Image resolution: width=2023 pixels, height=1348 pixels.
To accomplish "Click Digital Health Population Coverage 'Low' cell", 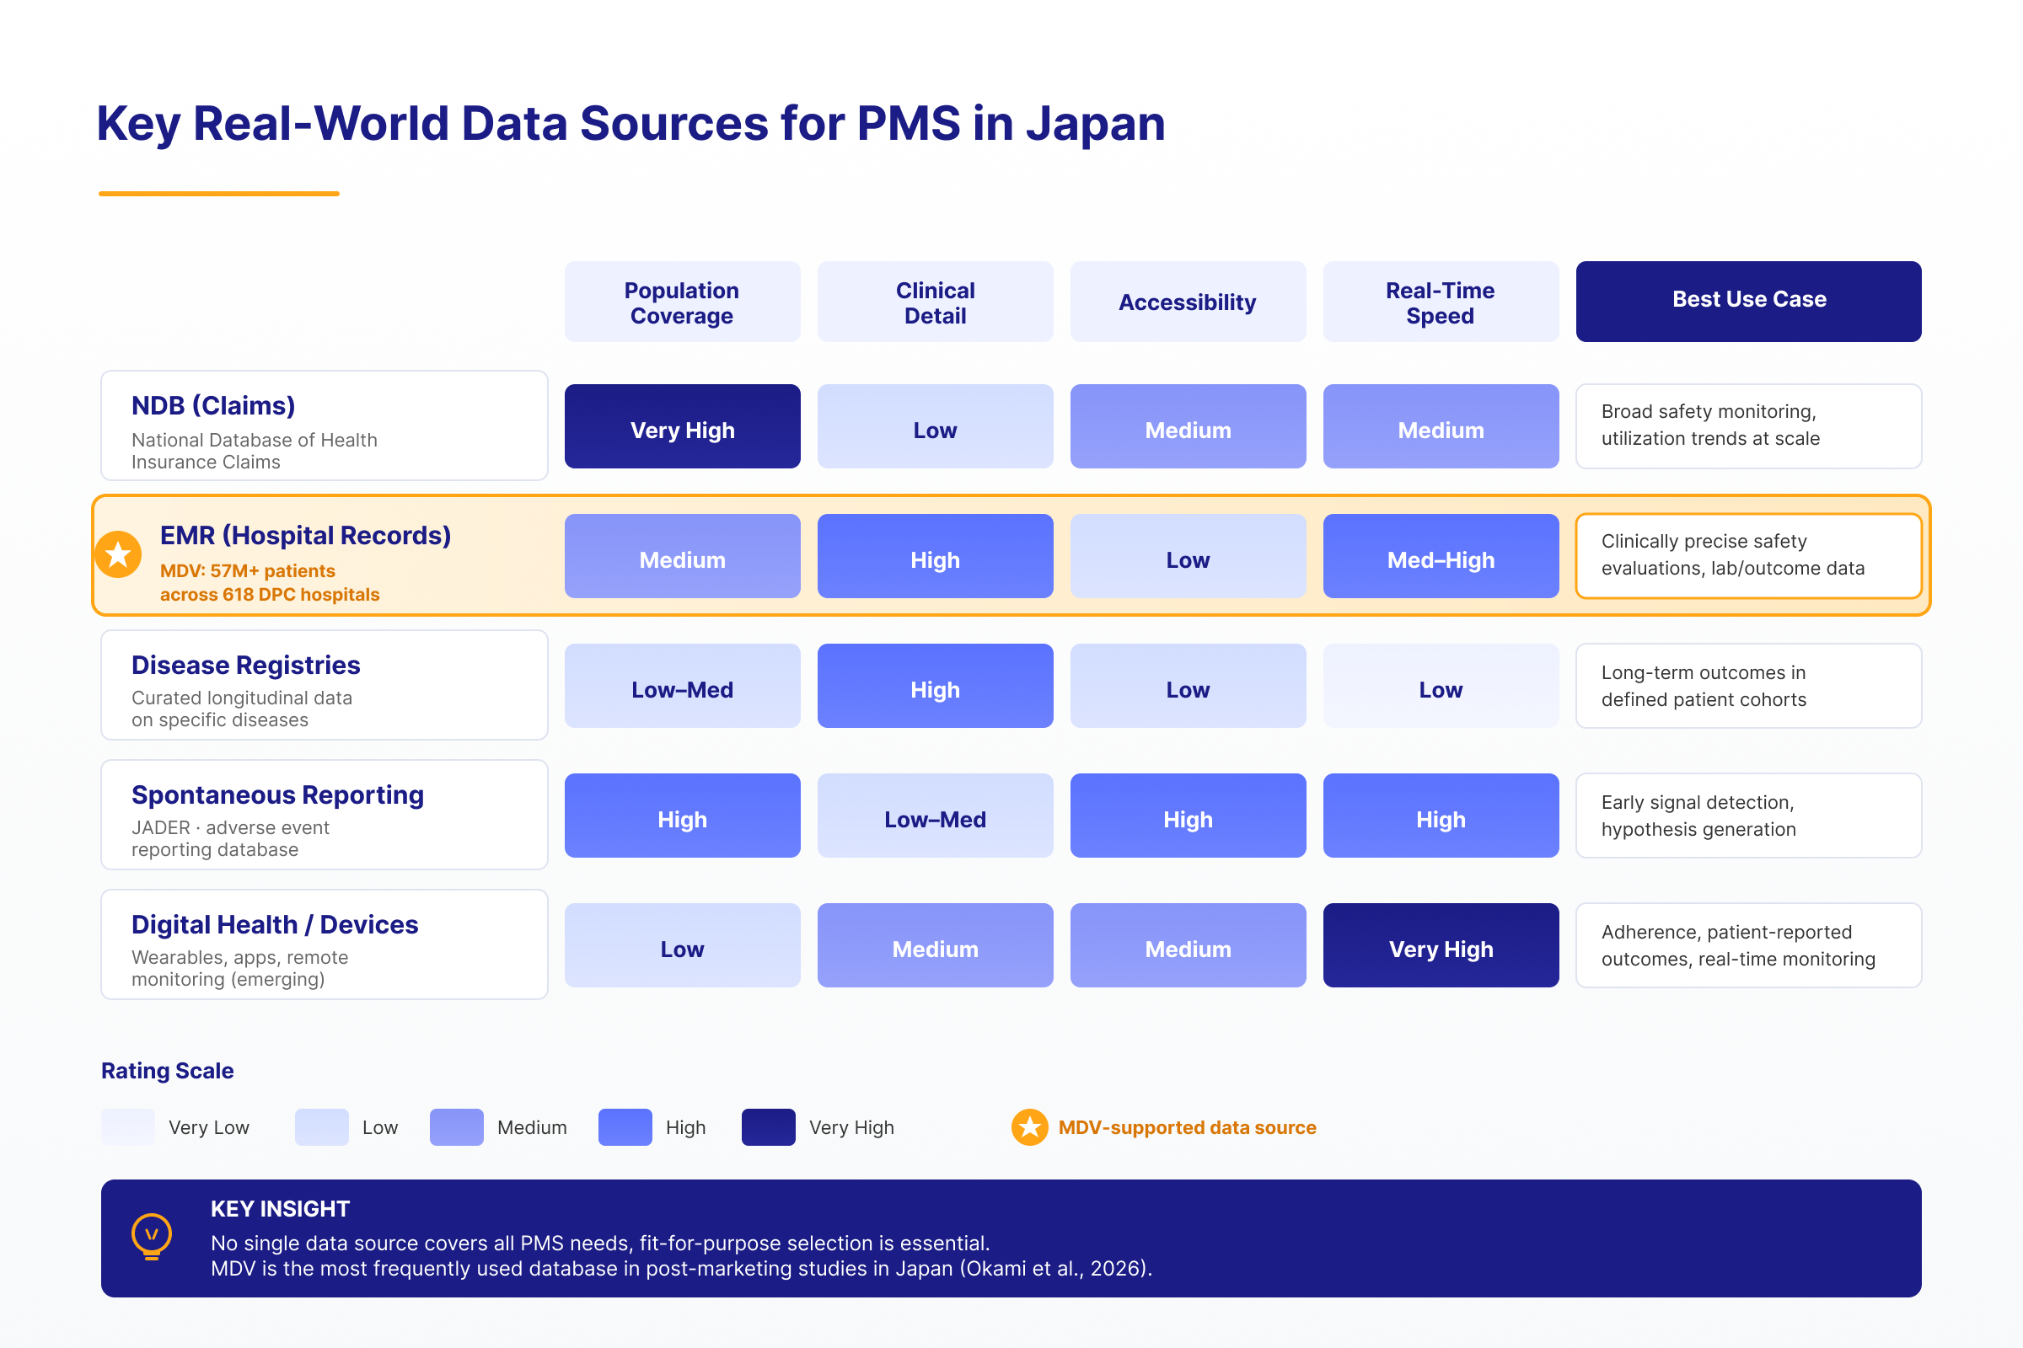I will coord(682,945).
